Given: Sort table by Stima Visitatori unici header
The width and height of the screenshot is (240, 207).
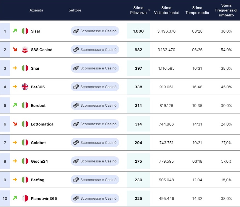Looking at the screenshot, I should [x=166, y=10].
